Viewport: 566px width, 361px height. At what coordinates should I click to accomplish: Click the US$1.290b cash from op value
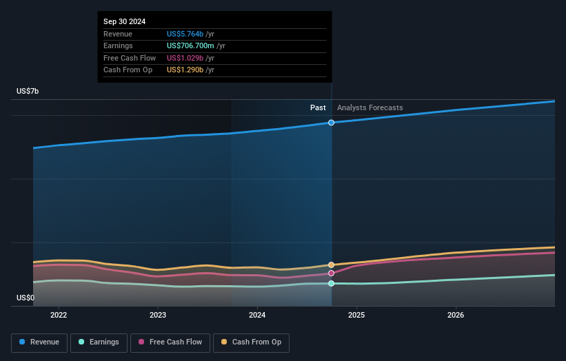[185, 70]
